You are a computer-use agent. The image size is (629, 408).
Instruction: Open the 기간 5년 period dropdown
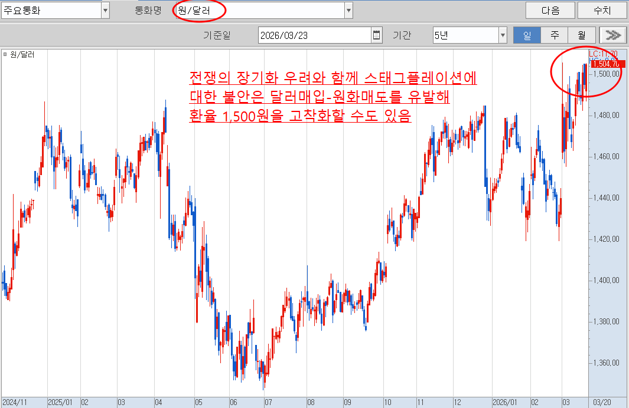pos(503,35)
